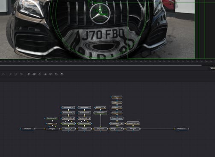Click the Ellipse1 node atop polygon chain

coord(117,97)
